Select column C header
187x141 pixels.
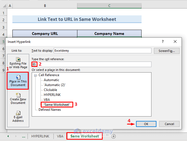click(109, 5)
